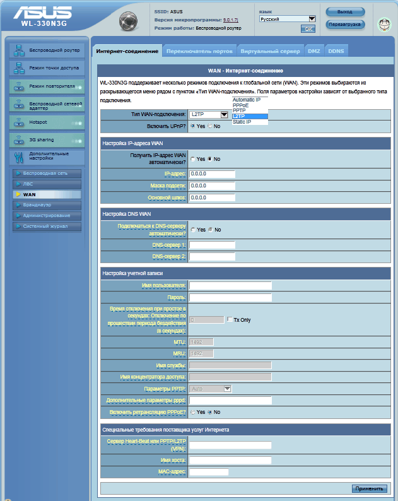Click the Маска подсети input field
The width and height of the screenshot is (398, 501).
pyautogui.click(x=212, y=186)
